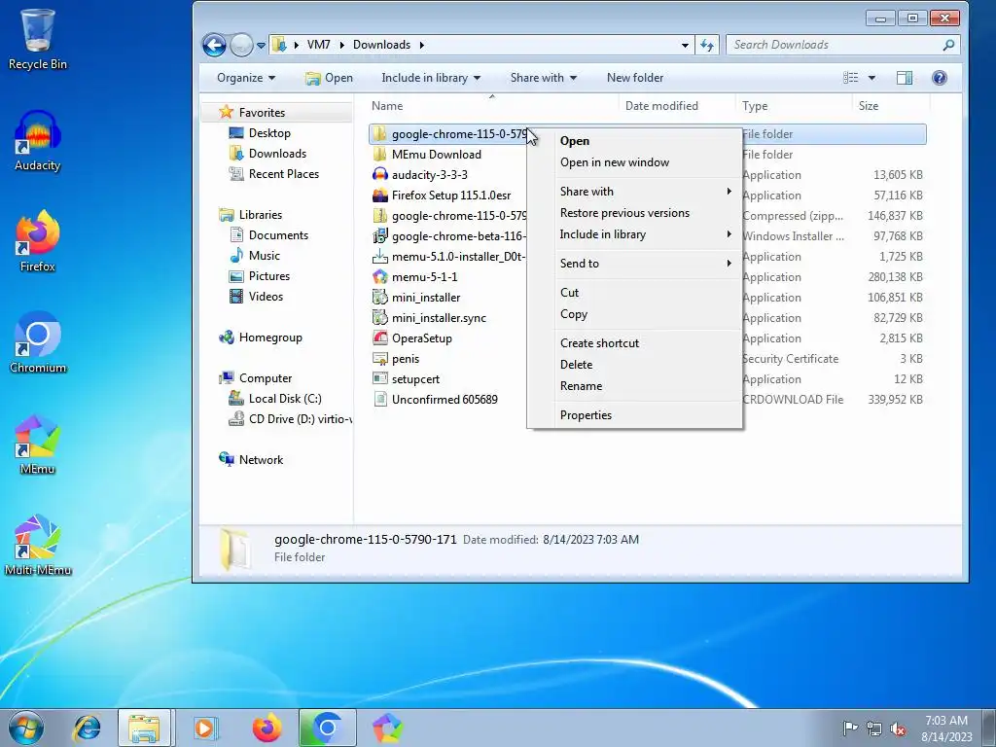Click the New folder button

(634, 78)
